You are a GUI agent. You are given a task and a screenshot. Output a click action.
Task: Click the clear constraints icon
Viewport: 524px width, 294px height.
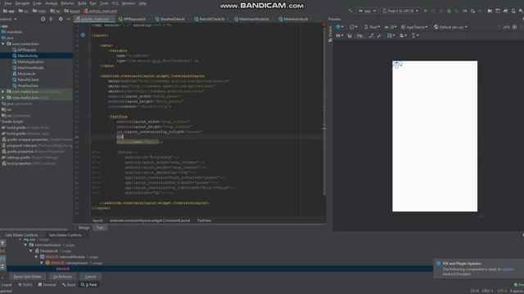[x=371, y=35]
